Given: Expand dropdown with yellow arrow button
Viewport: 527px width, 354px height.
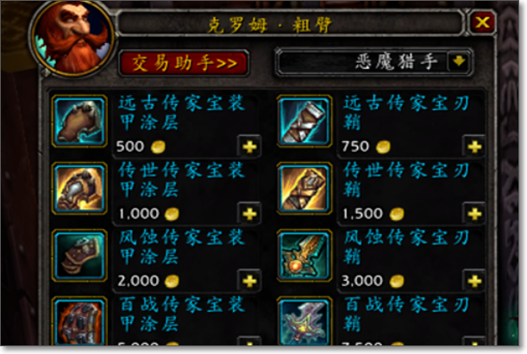Looking at the screenshot, I should point(459,62).
